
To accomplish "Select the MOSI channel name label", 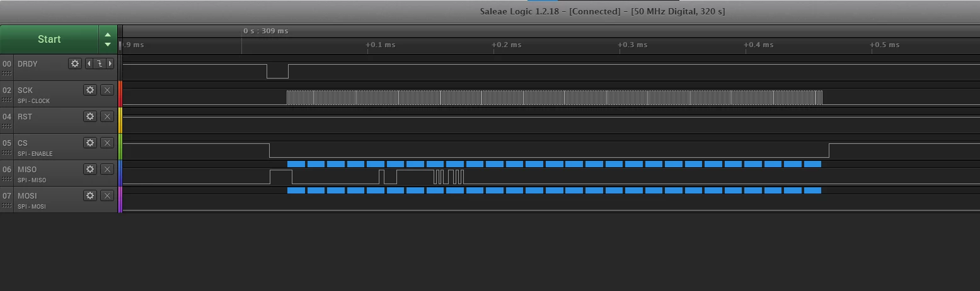I will (27, 196).
